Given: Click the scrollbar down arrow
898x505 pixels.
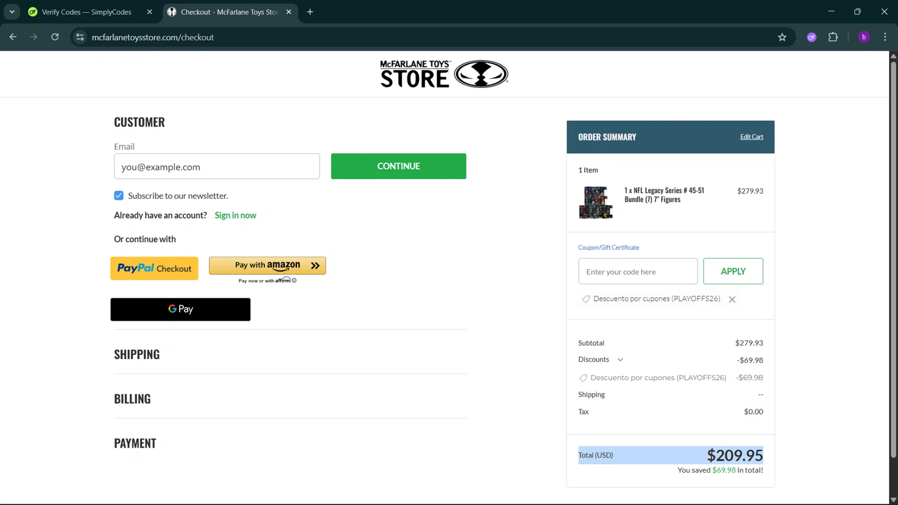Looking at the screenshot, I should click(893, 500).
